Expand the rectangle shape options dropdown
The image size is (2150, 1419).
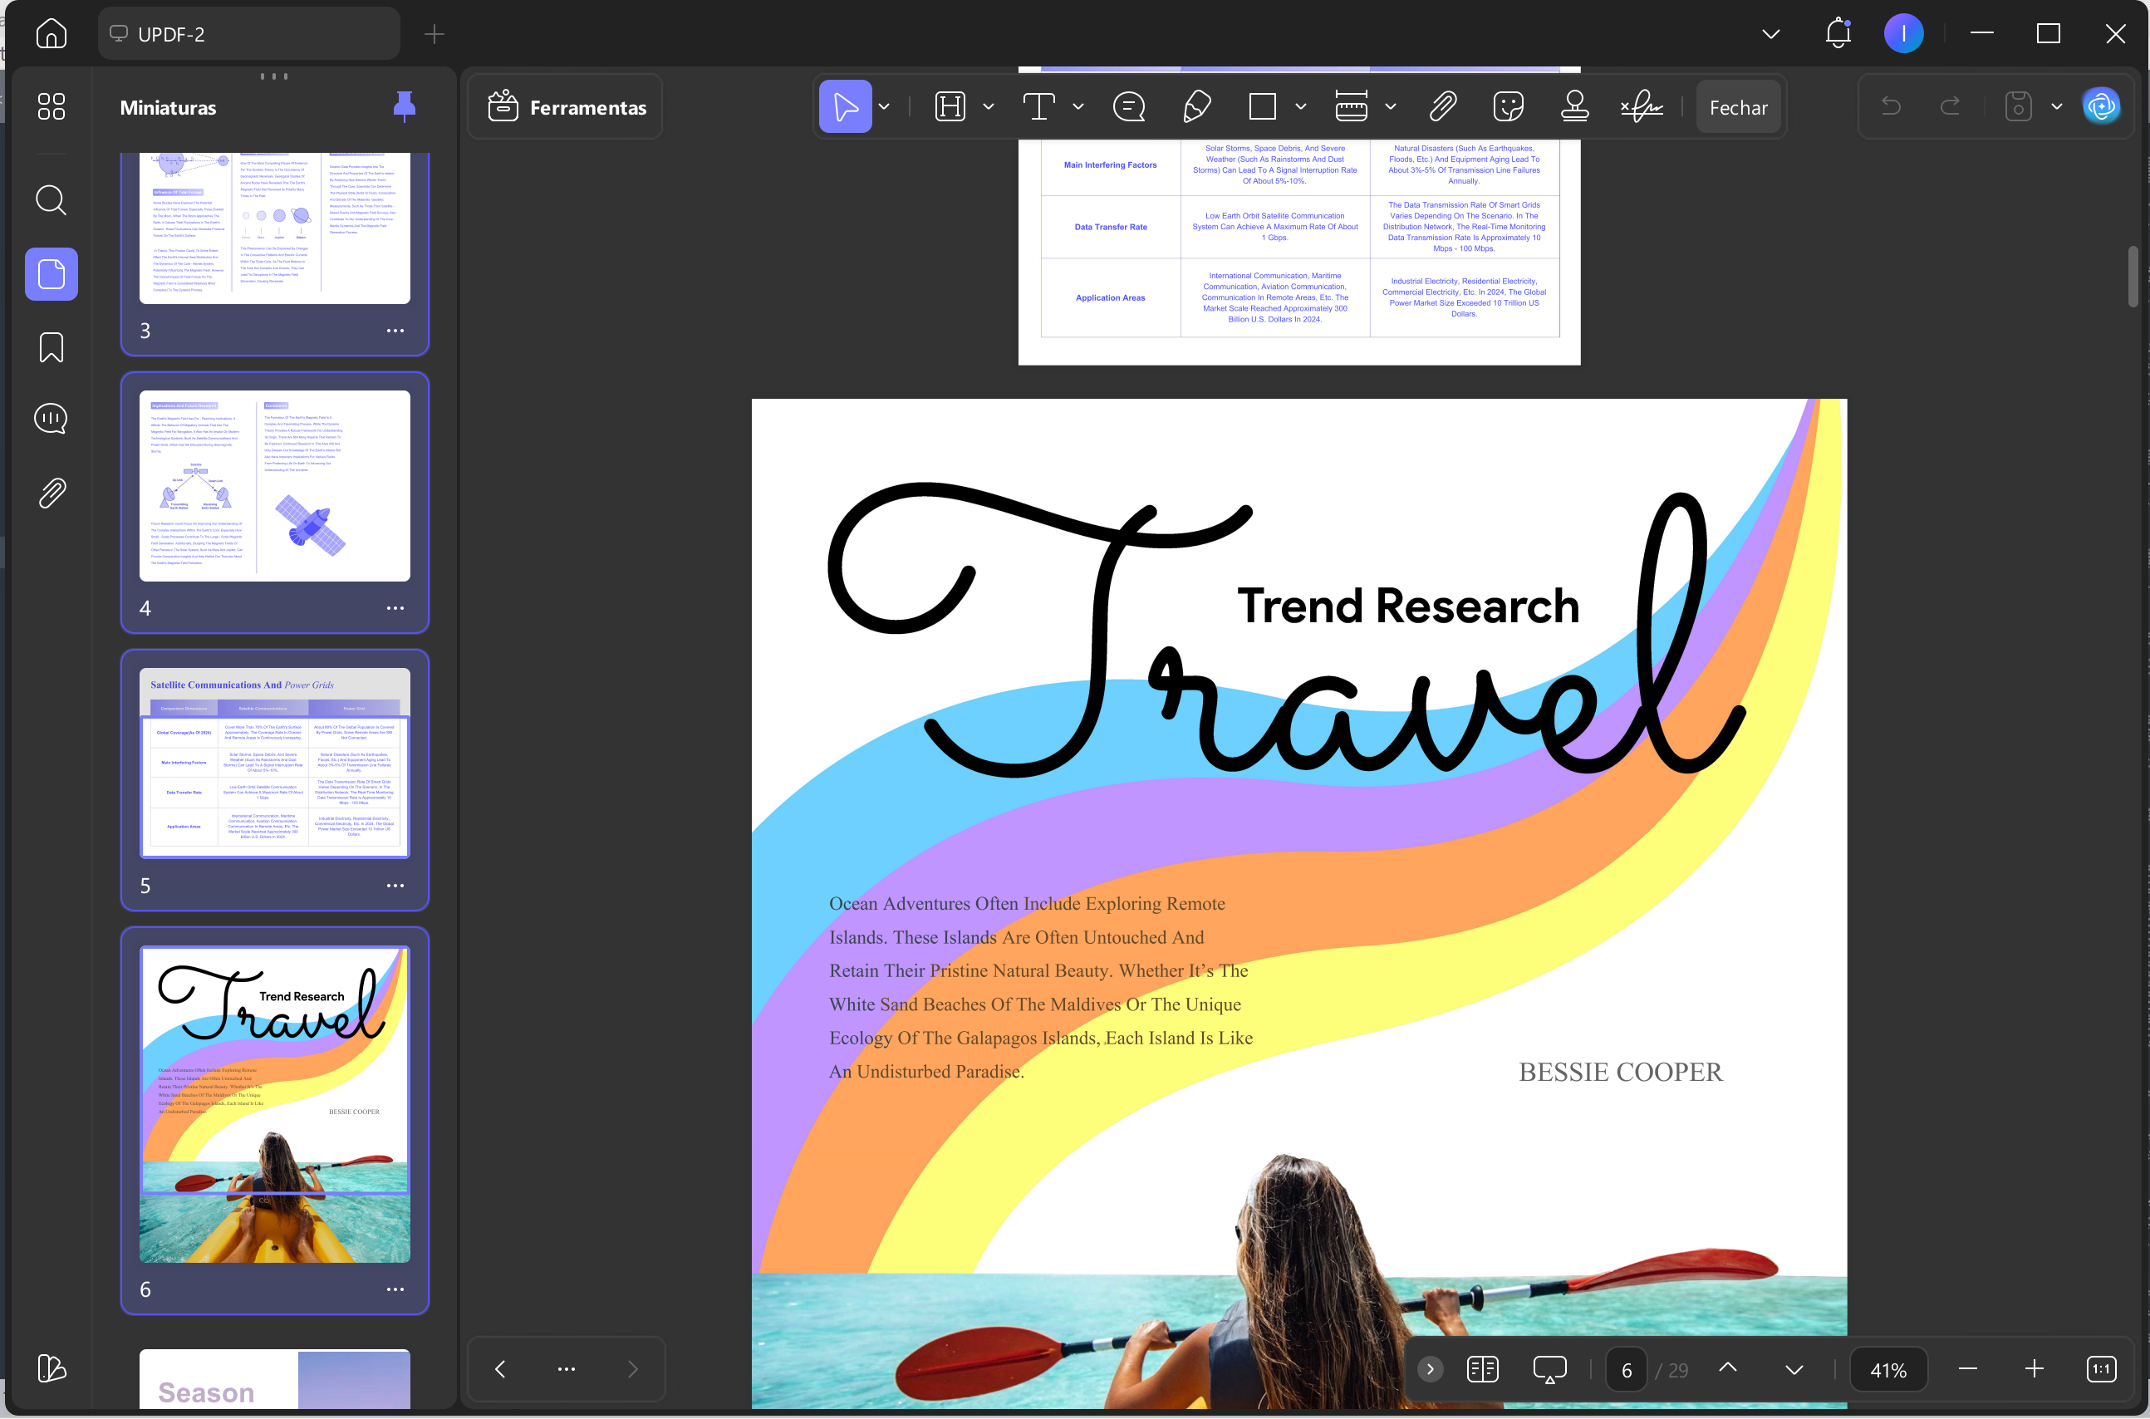pos(1300,107)
